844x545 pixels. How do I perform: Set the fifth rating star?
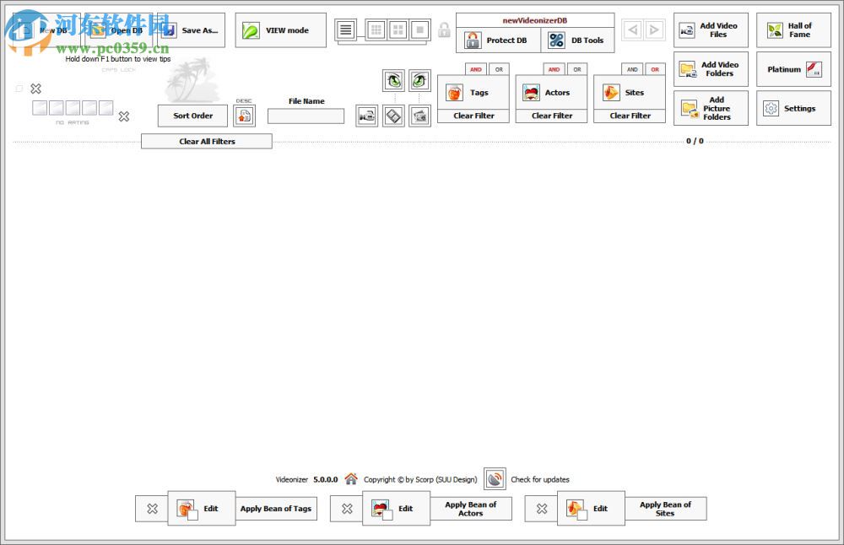(x=105, y=108)
